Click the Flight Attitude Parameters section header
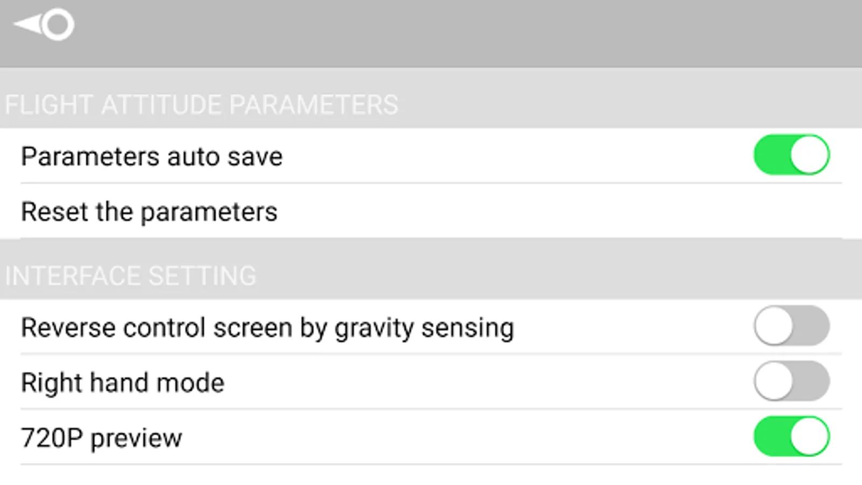This screenshot has width=862, height=485. click(x=201, y=105)
